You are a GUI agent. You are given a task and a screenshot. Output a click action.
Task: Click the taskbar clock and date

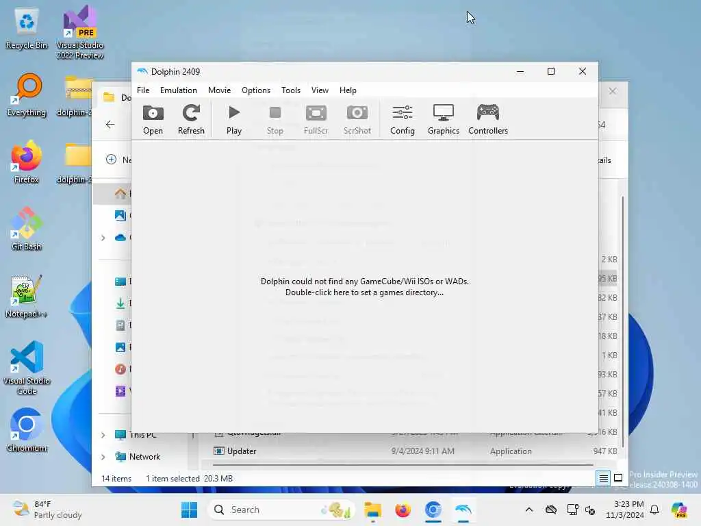[x=624, y=510]
